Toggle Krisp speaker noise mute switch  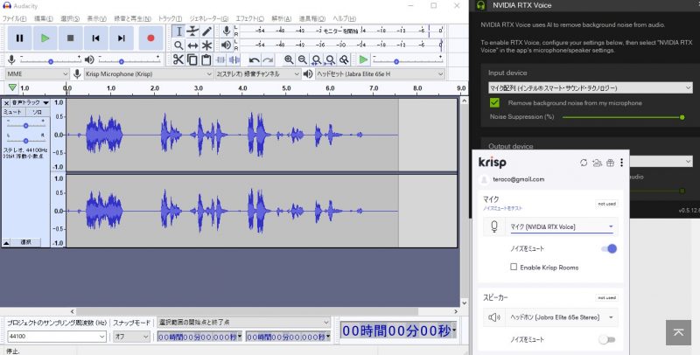coord(607,340)
